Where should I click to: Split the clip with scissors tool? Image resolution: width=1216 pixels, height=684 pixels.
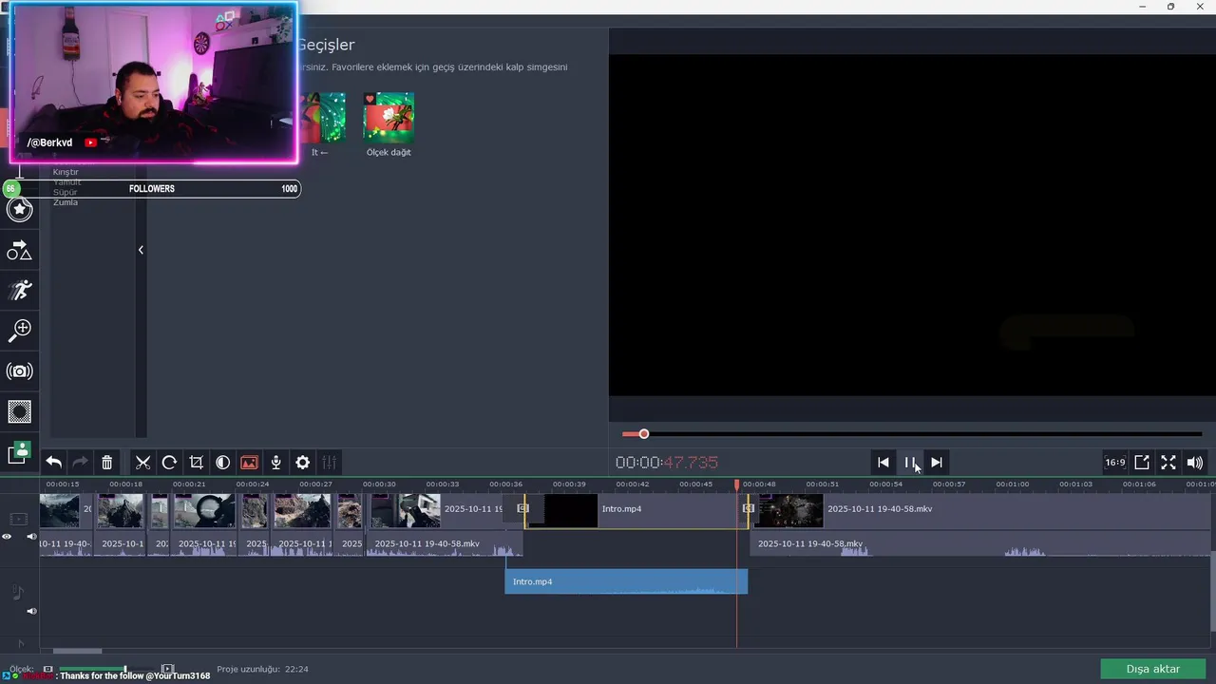click(x=143, y=463)
